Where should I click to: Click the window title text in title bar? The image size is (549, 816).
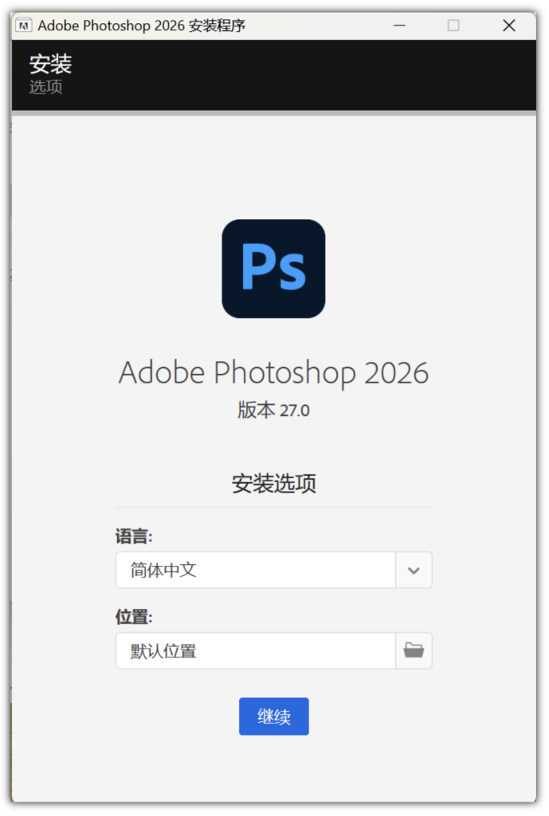[x=142, y=25]
